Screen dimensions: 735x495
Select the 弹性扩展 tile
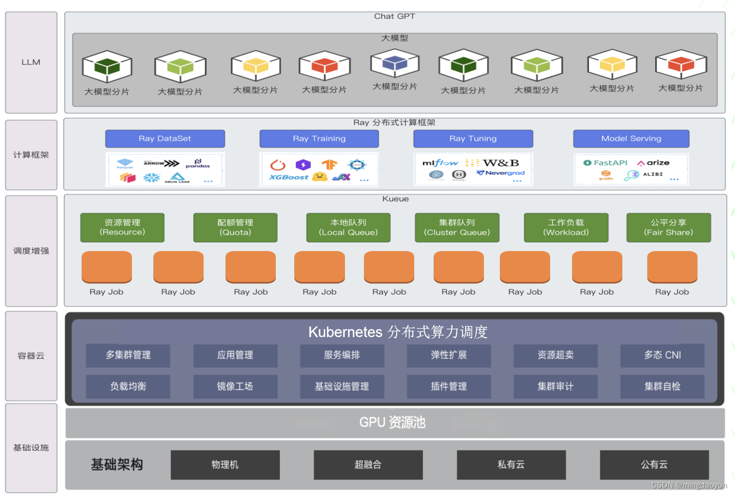(449, 355)
